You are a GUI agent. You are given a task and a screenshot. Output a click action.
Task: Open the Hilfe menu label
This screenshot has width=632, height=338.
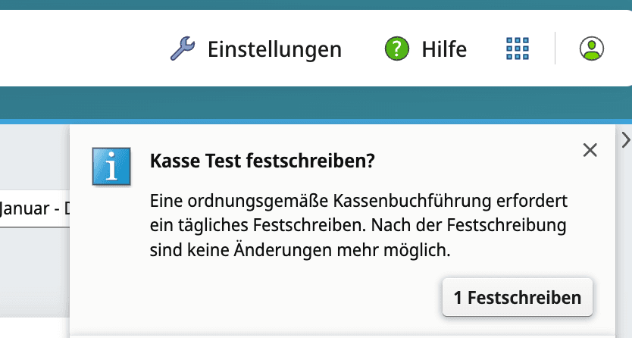[444, 49]
